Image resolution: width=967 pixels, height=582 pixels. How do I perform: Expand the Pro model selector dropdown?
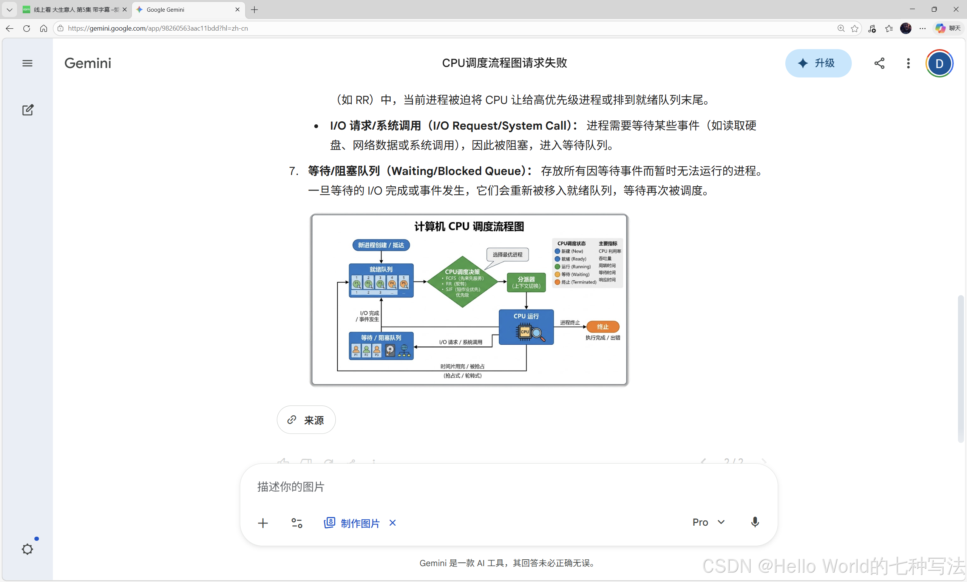pos(709,522)
